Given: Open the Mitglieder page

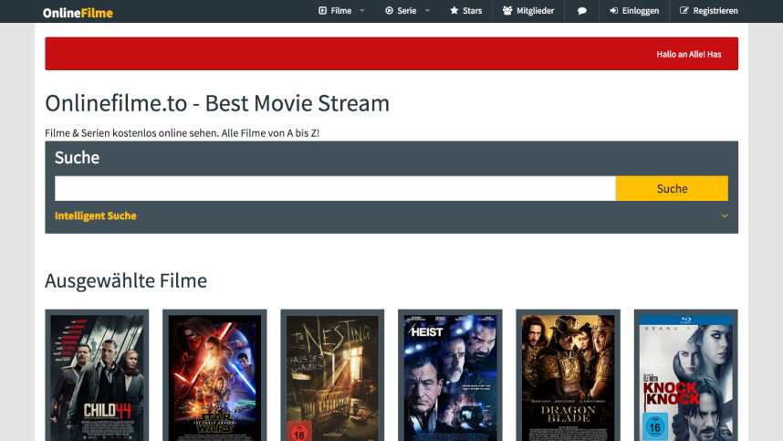Looking at the screenshot, I should [x=535, y=10].
